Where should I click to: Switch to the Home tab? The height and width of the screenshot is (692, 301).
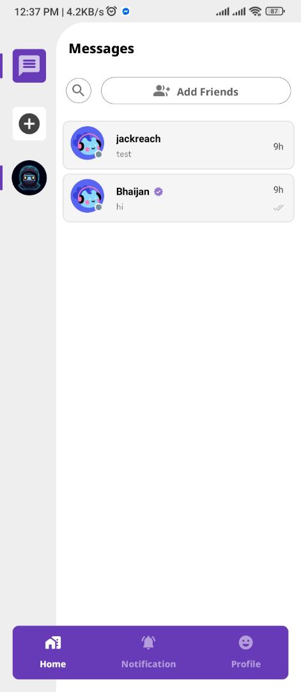tap(53, 652)
